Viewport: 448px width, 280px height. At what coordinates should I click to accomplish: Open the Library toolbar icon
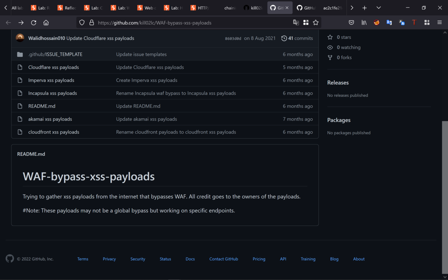(364, 23)
